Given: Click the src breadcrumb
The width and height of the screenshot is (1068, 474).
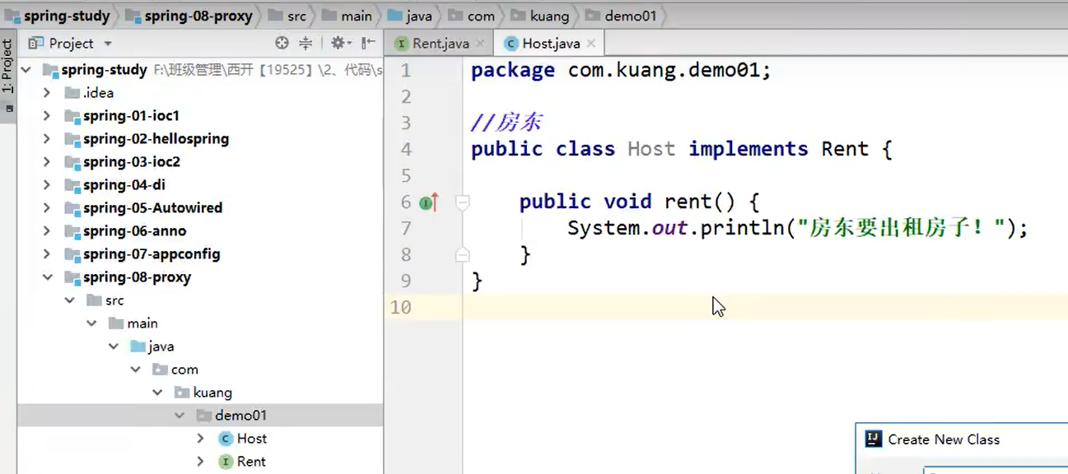Looking at the screenshot, I should (288, 16).
